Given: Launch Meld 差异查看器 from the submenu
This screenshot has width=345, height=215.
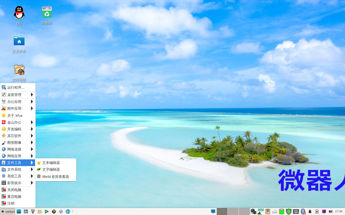Looking at the screenshot, I should click(x=56, y=177).
